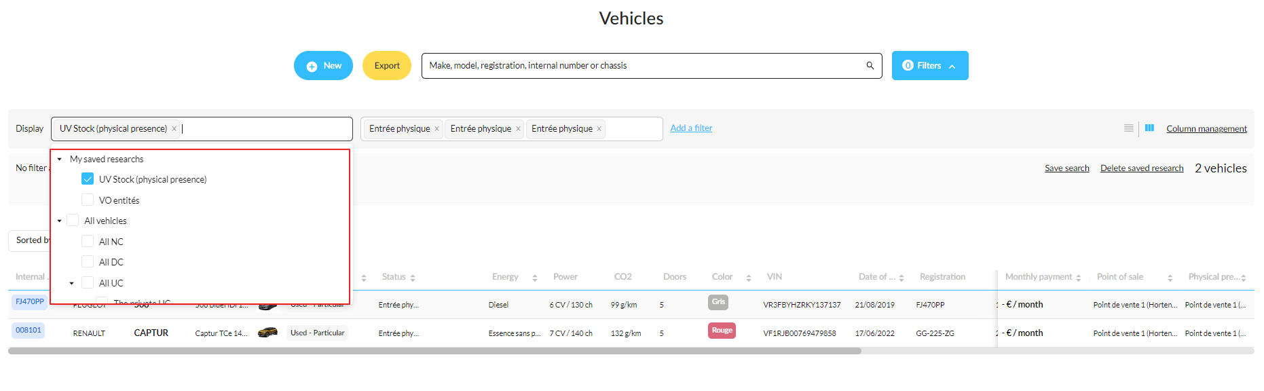Click Add a filter link
Viewport: 1264px width, 391px height.
pyautogui.click(x=691, y=128)
